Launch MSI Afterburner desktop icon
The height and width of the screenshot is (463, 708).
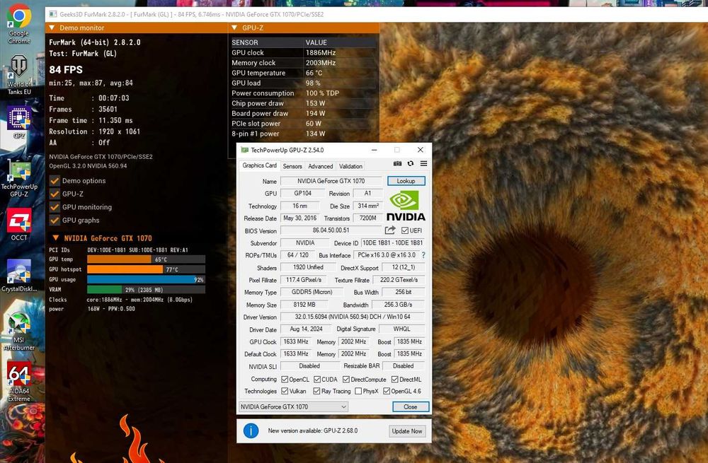point(19,332)
